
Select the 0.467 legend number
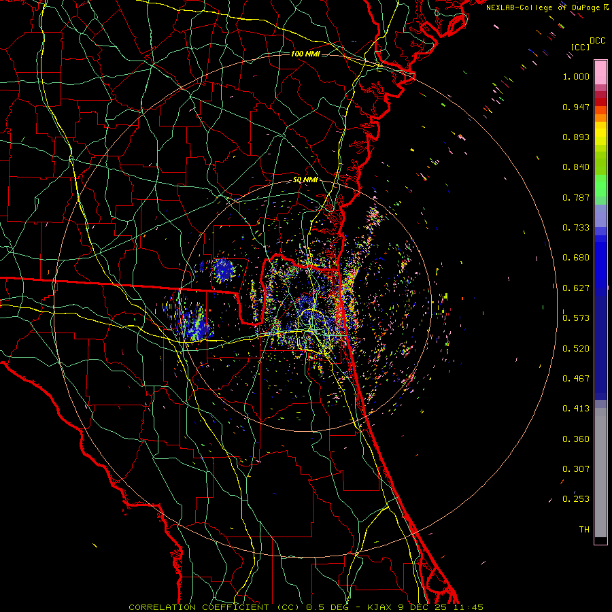[576, 379]
